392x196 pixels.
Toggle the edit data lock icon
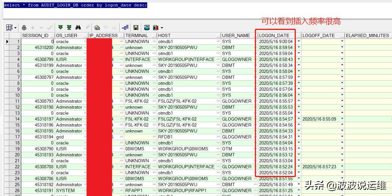pyautogui.click(x=24, y=28)
